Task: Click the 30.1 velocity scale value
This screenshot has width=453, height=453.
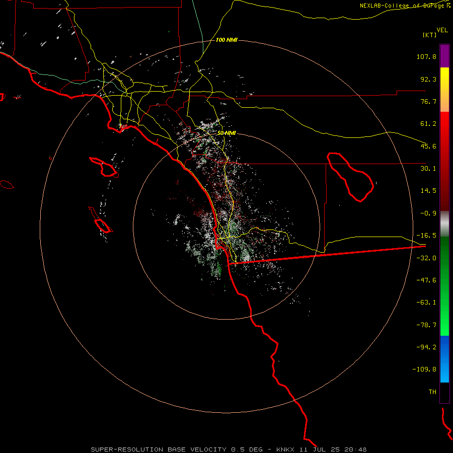Action: [428, 169]
